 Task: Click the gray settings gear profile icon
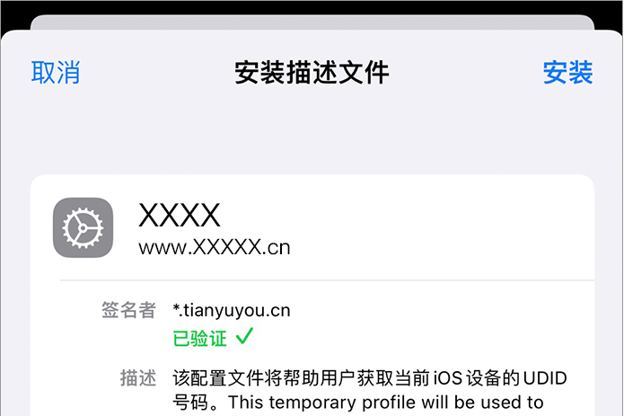click(x=83, y=227)
